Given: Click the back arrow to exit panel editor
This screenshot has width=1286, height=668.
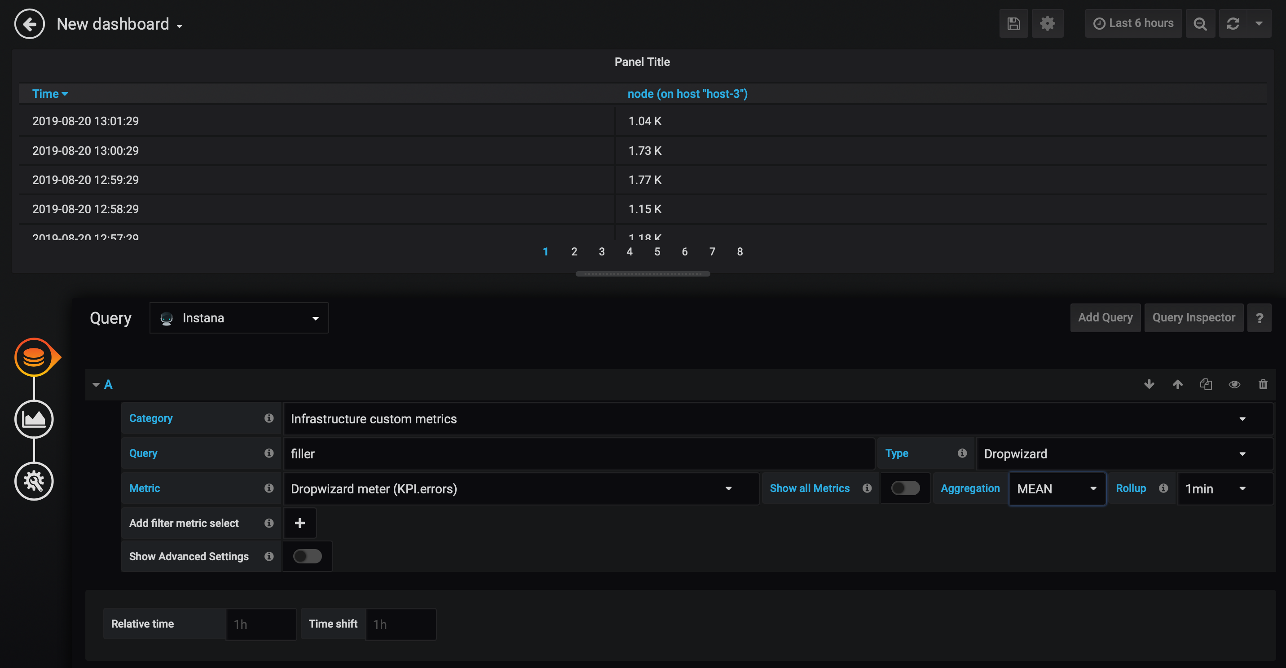Looking at the screenshot, I should 30,23.
